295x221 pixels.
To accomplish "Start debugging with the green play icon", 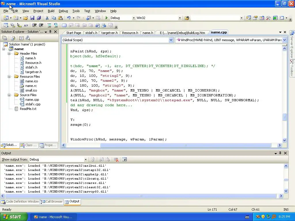I will pos(107,18).
